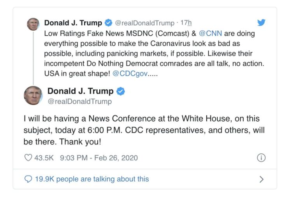Click the 17h timestamp on quoted tweet
Viewport: 292px width, 202px height.
tap(186, 23)
